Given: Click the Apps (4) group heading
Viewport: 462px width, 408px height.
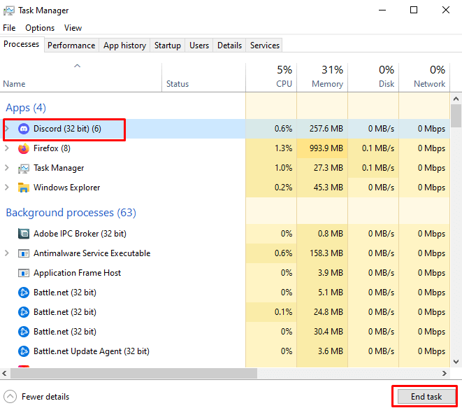Looking at the screenshot, I should [26, 108].
